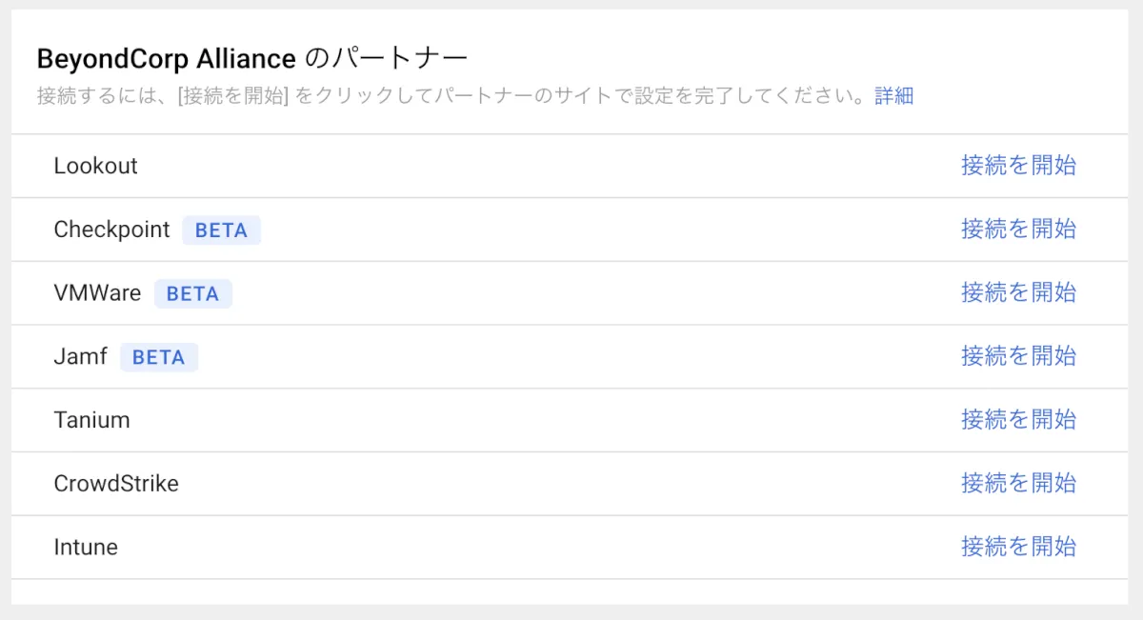The height and width of the screenshot is (620, 1143).
Task: Begin connecting to CrowdStrike
Action: (x=1018, y=484)
